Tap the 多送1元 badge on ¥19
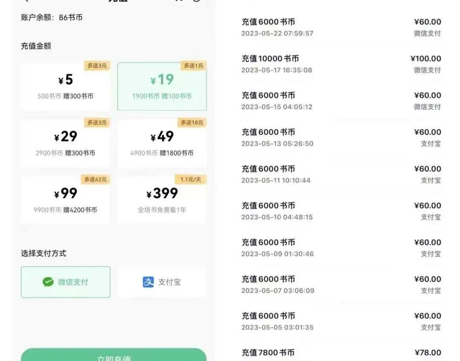460x361 pixels. [x=193, y=66]
